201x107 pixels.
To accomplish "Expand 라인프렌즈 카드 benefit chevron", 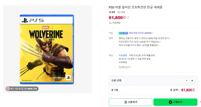I will pyautogui.click(x=160, y=42).
